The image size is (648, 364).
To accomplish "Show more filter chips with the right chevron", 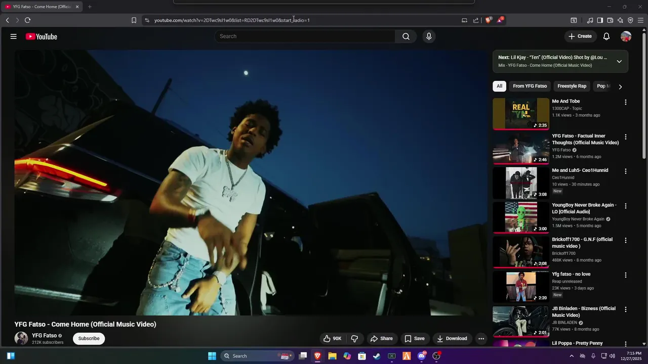I will coord(620,86).
